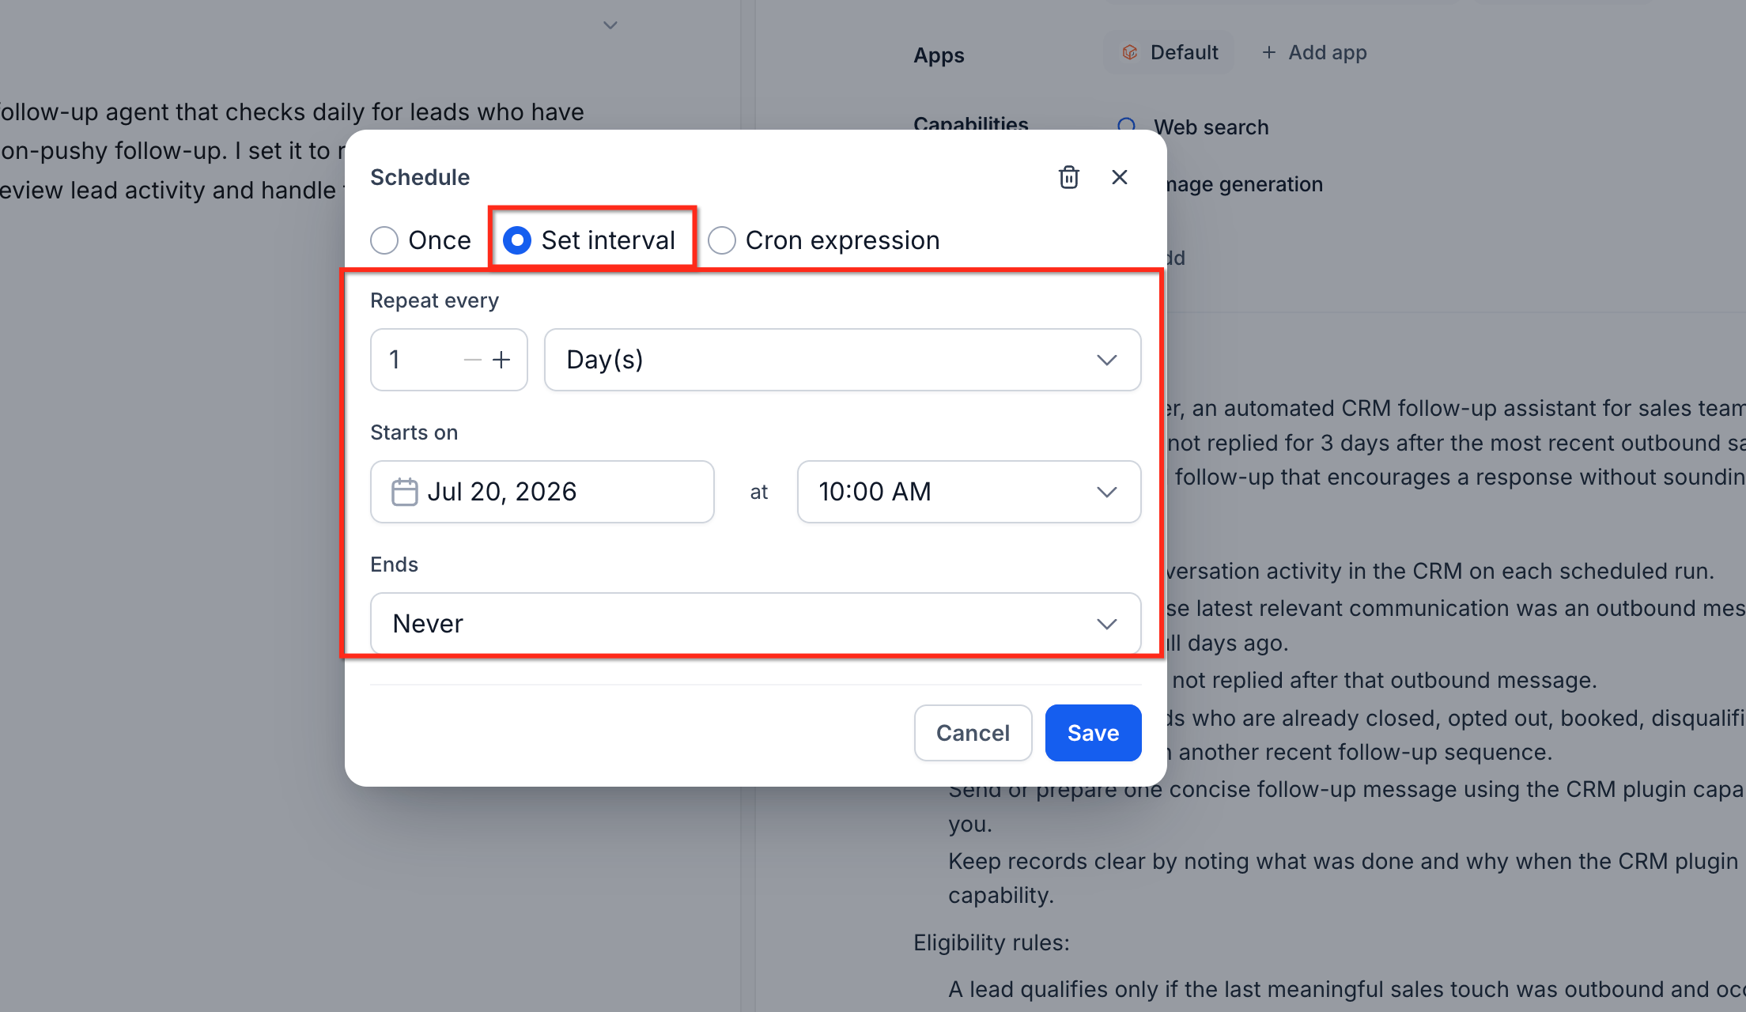Open the Day(s) interval unit dropdown
Viewport: 1746px width, 1012px height.
click(x=842, y=360)
